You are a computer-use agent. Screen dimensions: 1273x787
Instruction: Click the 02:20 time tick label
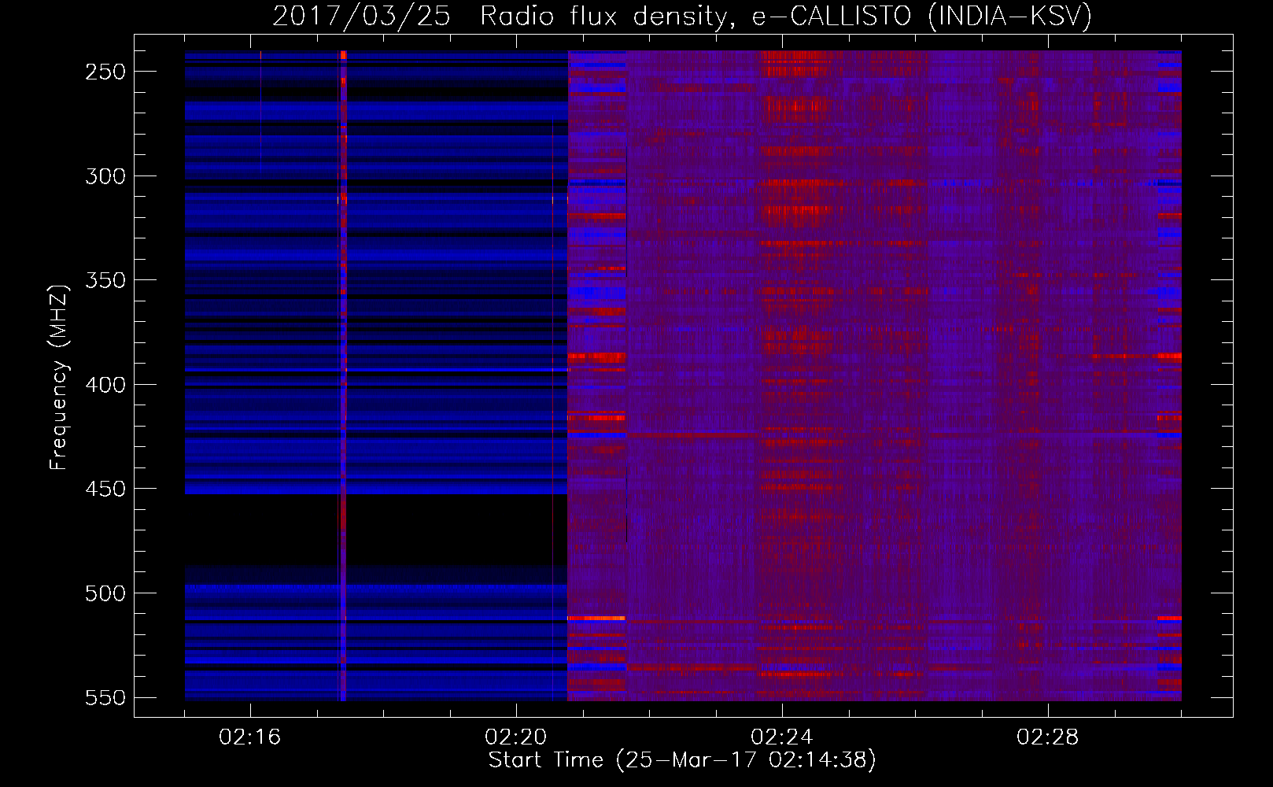[516, 737]
